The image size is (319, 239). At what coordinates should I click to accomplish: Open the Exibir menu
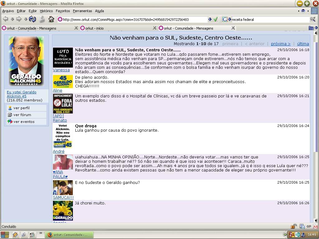coord(32,11)
